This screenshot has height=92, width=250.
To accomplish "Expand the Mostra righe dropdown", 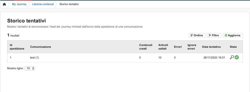I will click(x=30, y=68).
